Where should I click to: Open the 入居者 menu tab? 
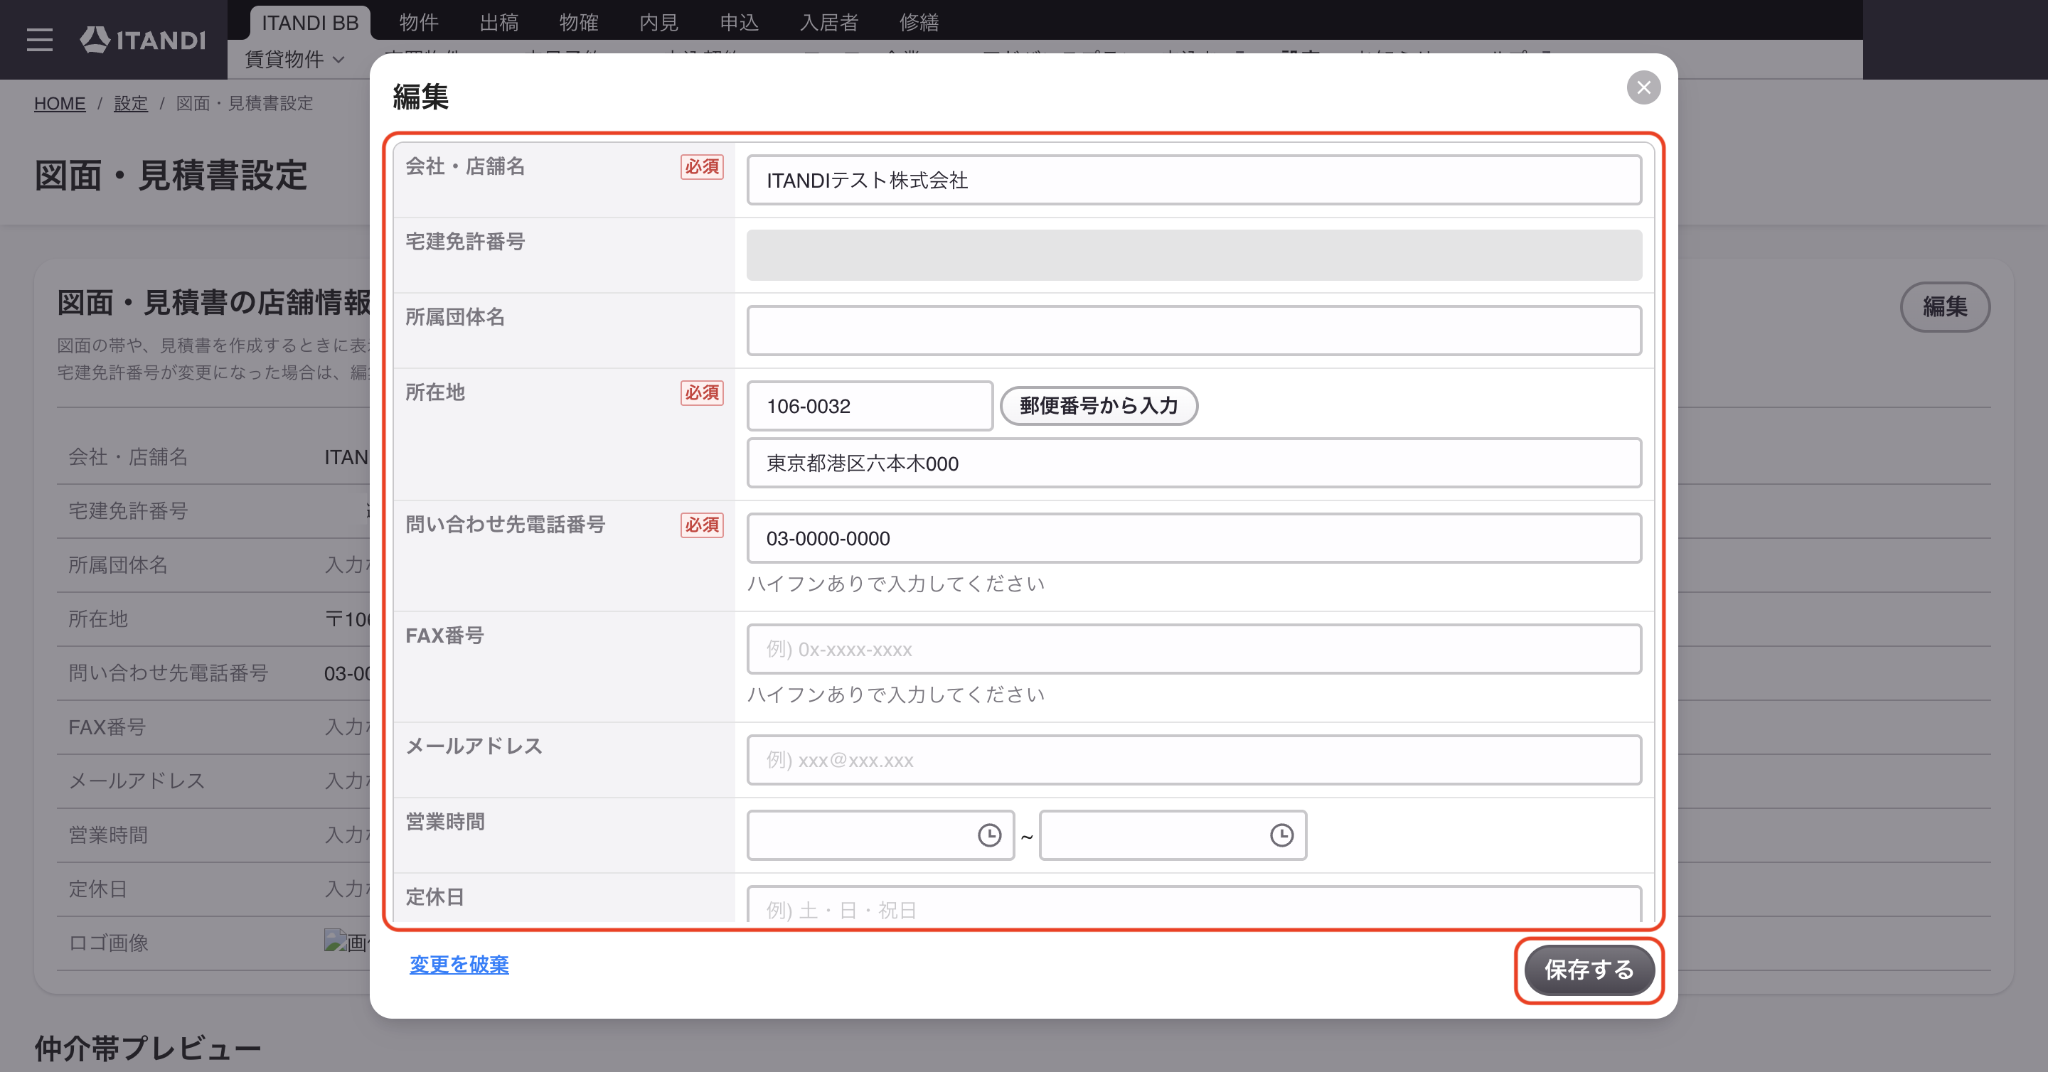[829, 22]
